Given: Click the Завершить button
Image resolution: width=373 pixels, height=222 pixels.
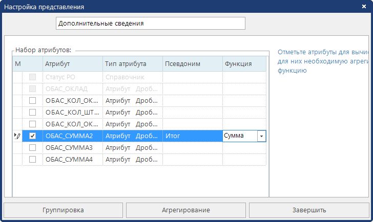Looking at the screenshot, I should 309,210.
